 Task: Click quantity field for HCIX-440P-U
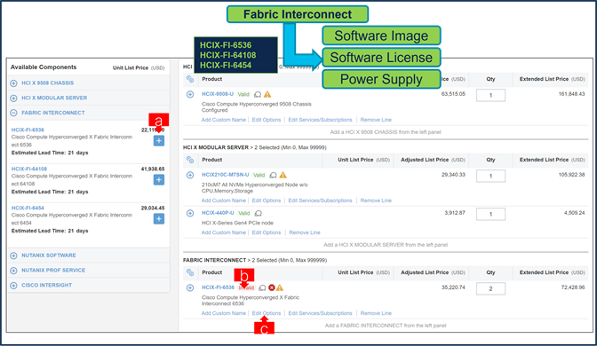(490, 214)
